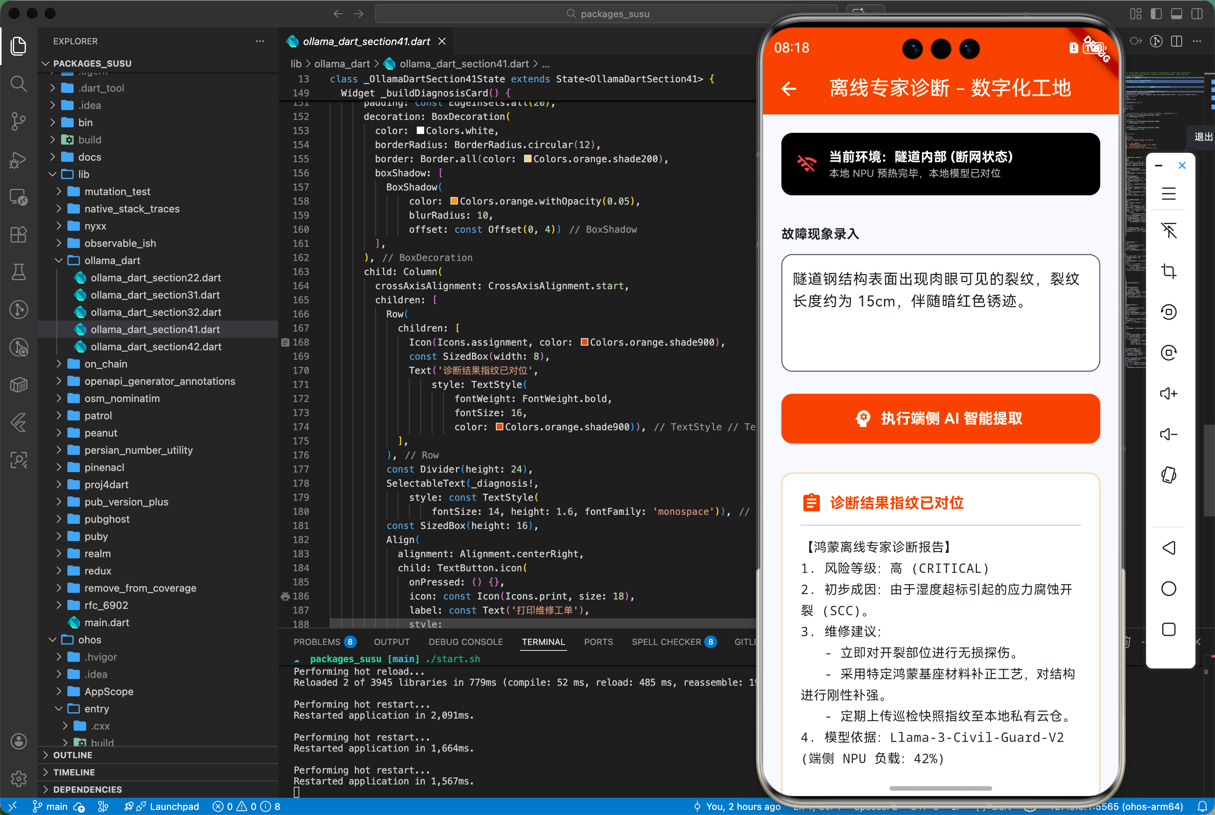This screenshot has width=1215, height=815.
Task: Toggle primary sidebar layout button
Action: pyautogui.click(x=1156, y=13)
